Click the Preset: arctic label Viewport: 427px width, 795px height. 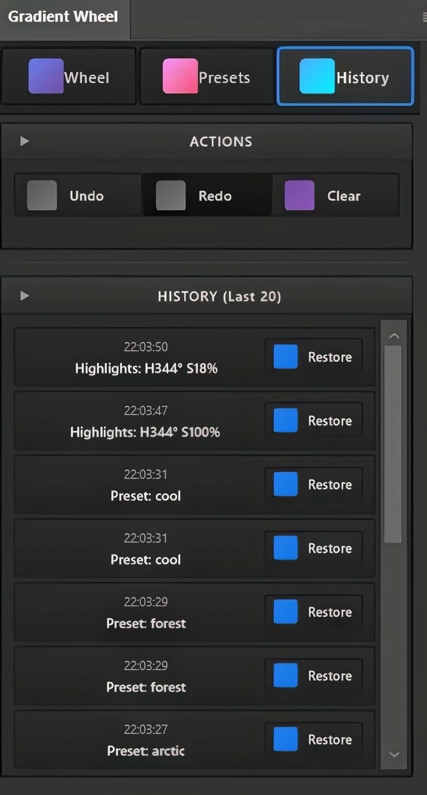coord(146,751)
